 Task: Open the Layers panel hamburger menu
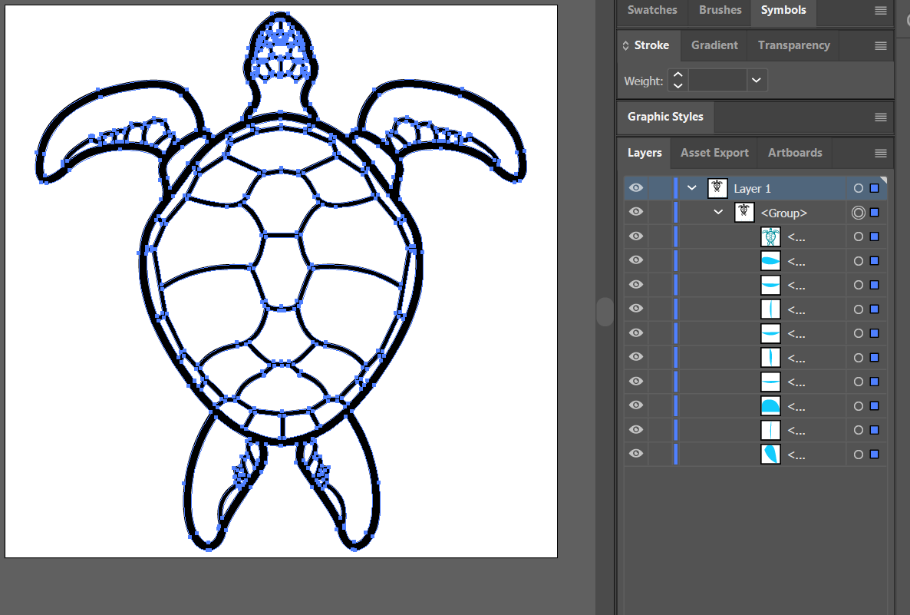click(880, 154)
